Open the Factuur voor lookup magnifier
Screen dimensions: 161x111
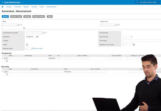tap(117, 25)
